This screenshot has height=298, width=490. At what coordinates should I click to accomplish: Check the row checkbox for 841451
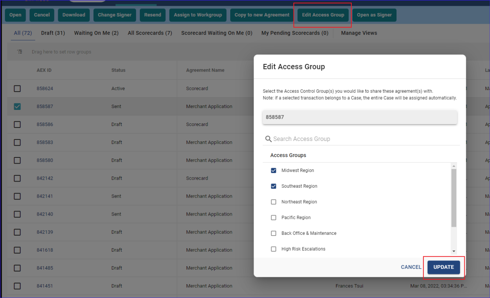(17, 286)
